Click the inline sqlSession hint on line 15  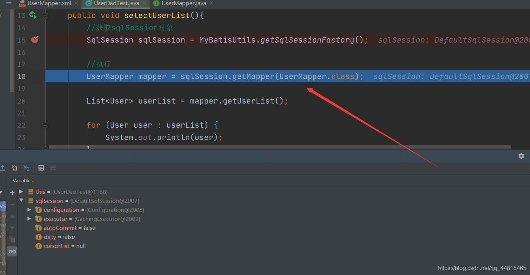click(x=454, y=40)
